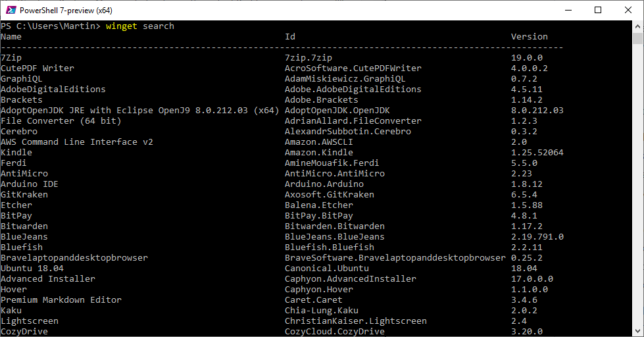Click the typed 'winget search' command
Image resolution: width=644 pixels, height=337 pixels.
click(x=140, y=26)
